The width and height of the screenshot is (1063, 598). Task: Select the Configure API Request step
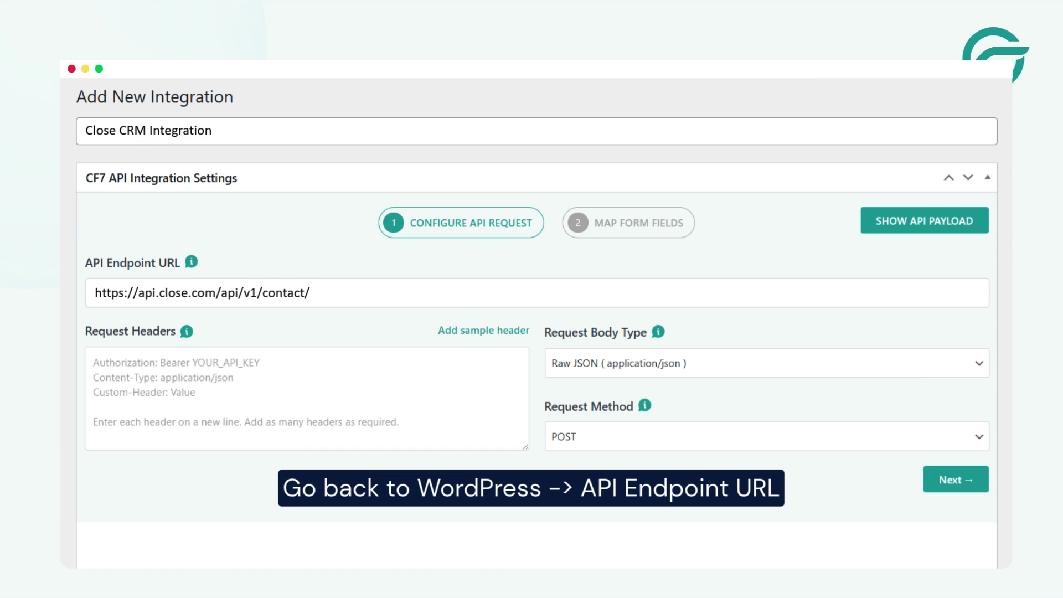(x=461, y=223)
